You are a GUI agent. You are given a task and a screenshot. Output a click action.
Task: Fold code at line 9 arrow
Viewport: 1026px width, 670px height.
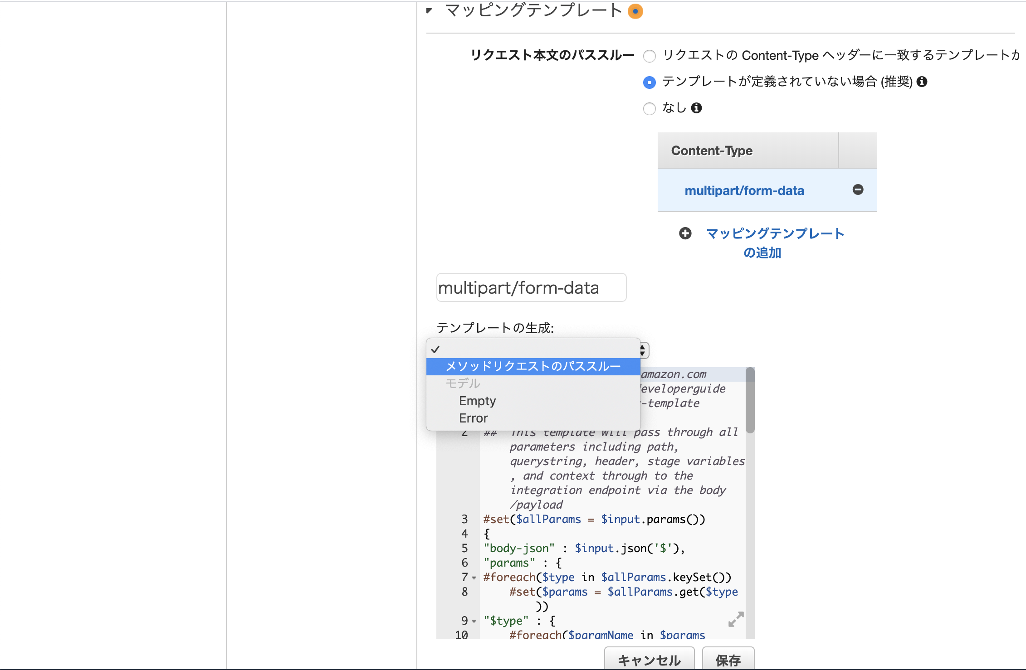(x=474, y=621)
